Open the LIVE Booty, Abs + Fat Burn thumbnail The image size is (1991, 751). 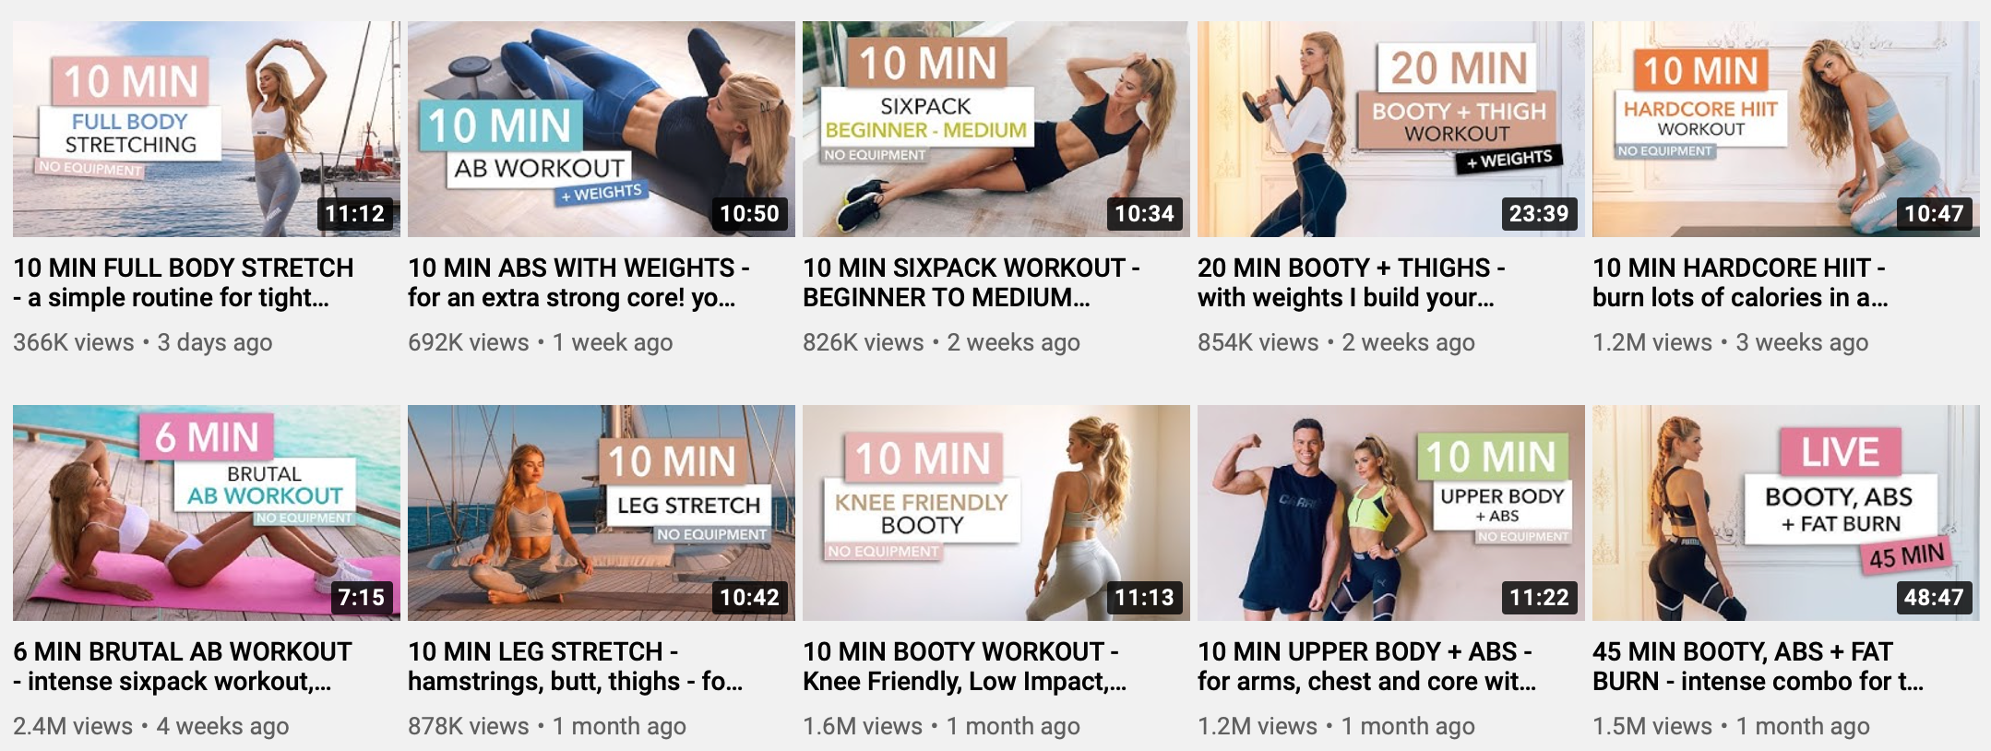coord(1786,513)
